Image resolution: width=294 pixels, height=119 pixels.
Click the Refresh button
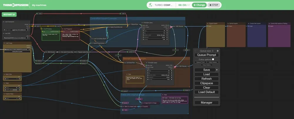pyautogui.click(x=206, y=79)
